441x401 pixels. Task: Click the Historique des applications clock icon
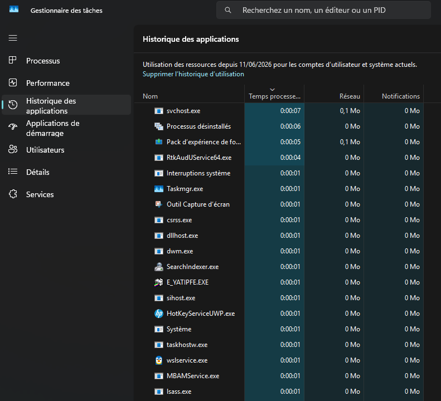coord(13,105)
